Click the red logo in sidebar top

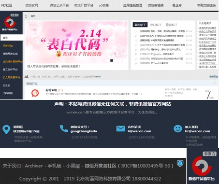coord(10,22)
